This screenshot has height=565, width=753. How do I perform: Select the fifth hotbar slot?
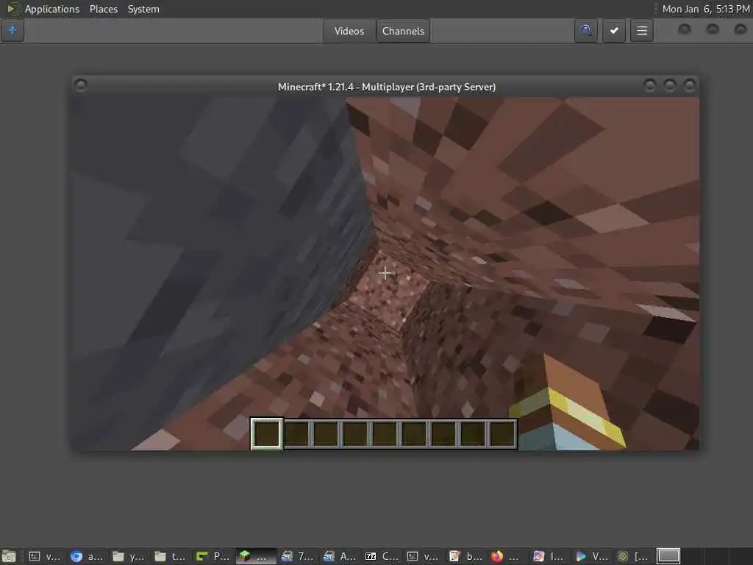[x=385, y=433]
